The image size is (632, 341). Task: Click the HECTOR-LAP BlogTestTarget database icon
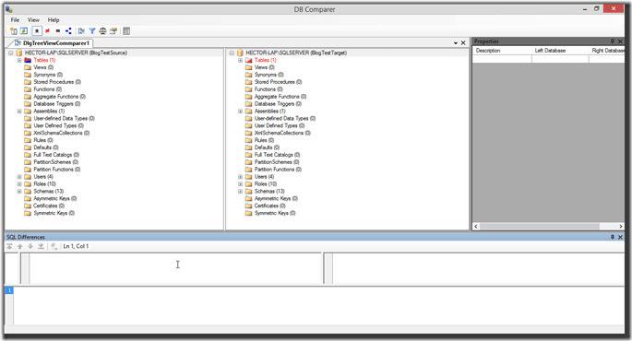pos(240,53)
